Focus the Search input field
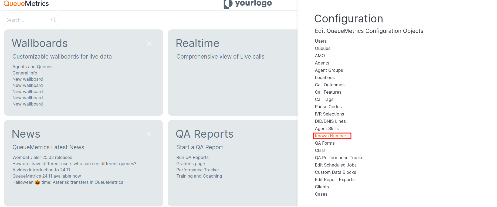Screen dimensions: 497x207 tap(31, 20)
